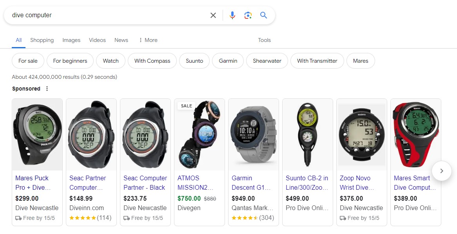Open the Zoop Novo Wrist Dive link
Image resolution: width=457 pixels, height=234 pixels.
357,183
